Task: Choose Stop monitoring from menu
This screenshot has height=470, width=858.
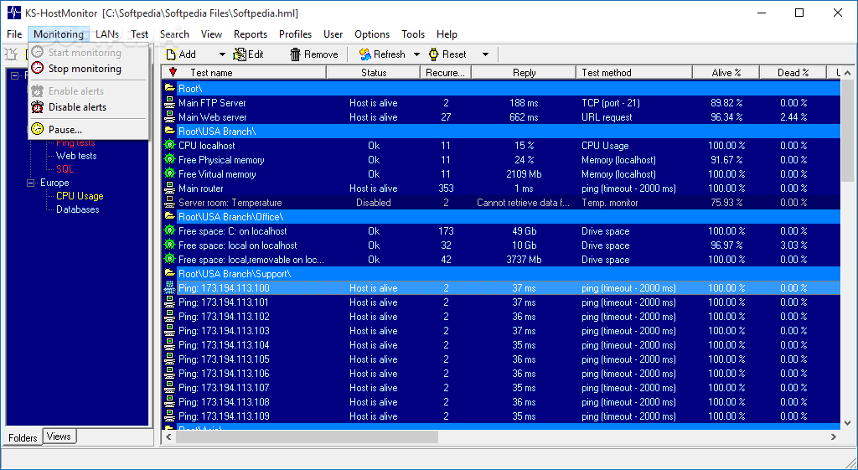Action: click(x=88, y=69)
